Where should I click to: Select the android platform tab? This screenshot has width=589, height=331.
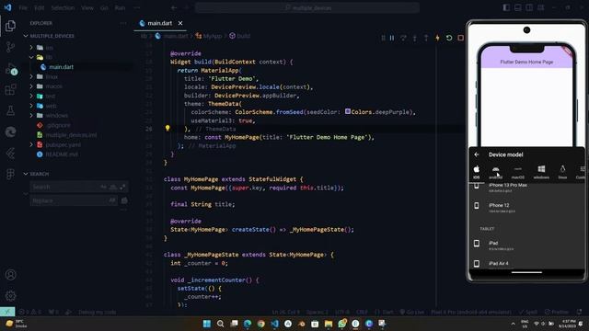tap(495, 172)
